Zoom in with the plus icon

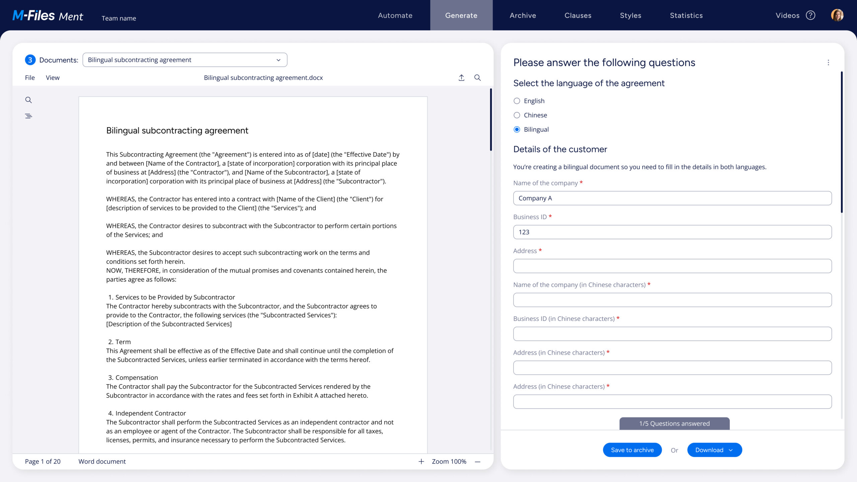[x=421, y=462]
